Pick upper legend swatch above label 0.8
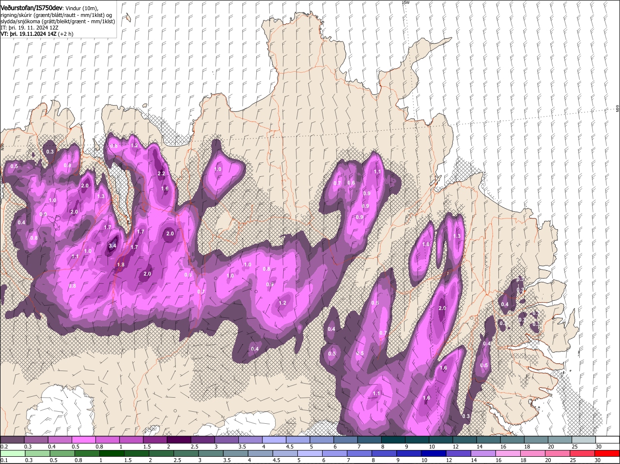Image resolution: width=620 pixels, height=464 pixels. point(107,440)
